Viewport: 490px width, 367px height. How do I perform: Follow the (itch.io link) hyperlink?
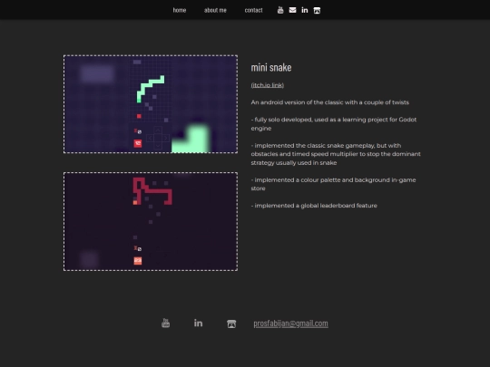(268, 85)
